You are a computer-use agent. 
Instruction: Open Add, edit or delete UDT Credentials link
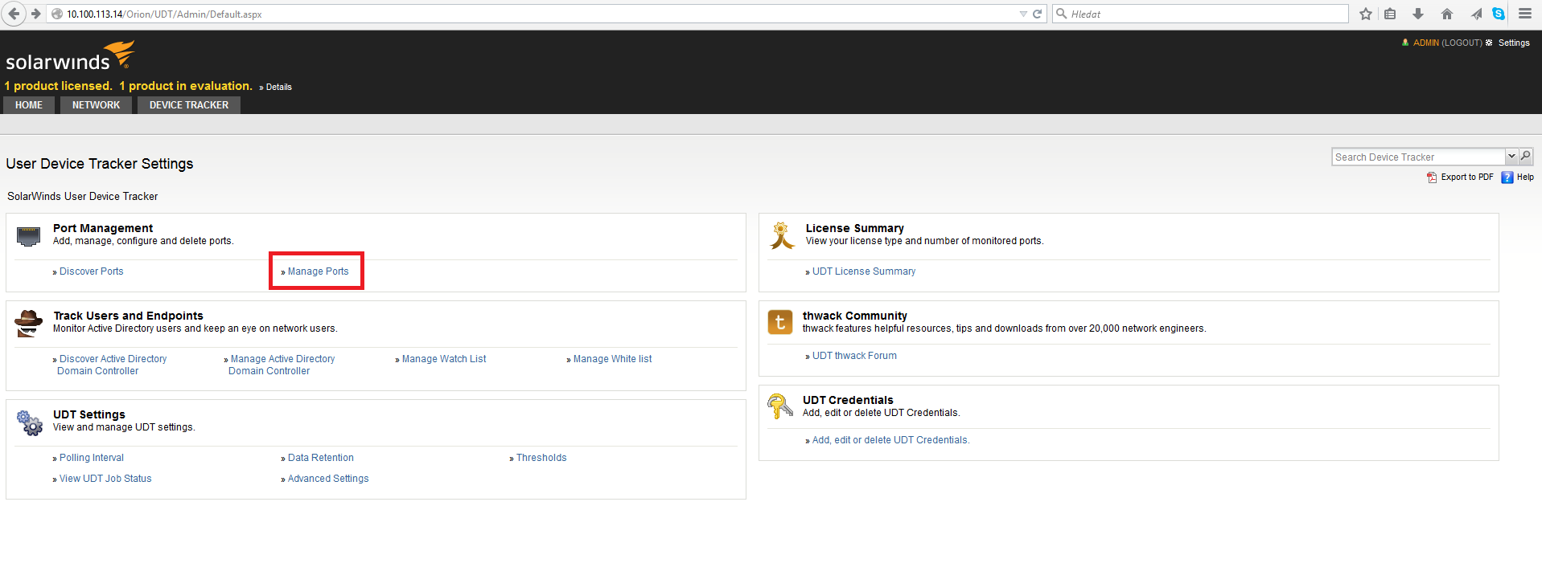[891, 440]
